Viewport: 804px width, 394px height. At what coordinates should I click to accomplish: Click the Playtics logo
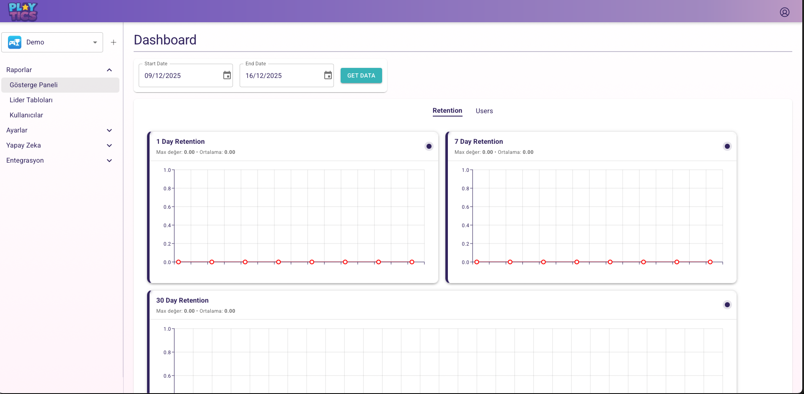click(x=23, y=11)
